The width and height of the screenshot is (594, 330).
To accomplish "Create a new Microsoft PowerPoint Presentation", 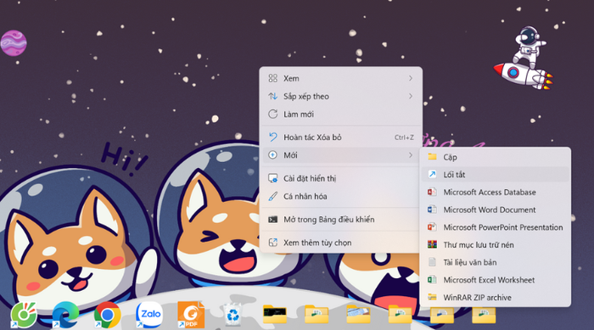I will coord(495,227).
